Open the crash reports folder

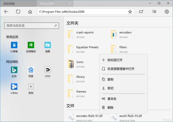pyautogui.click(x=81, y=35)
